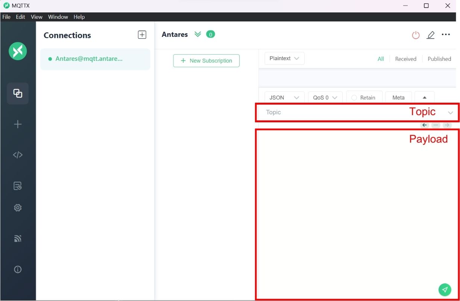
Task: Show All messages filter
Action: (381, 59)
